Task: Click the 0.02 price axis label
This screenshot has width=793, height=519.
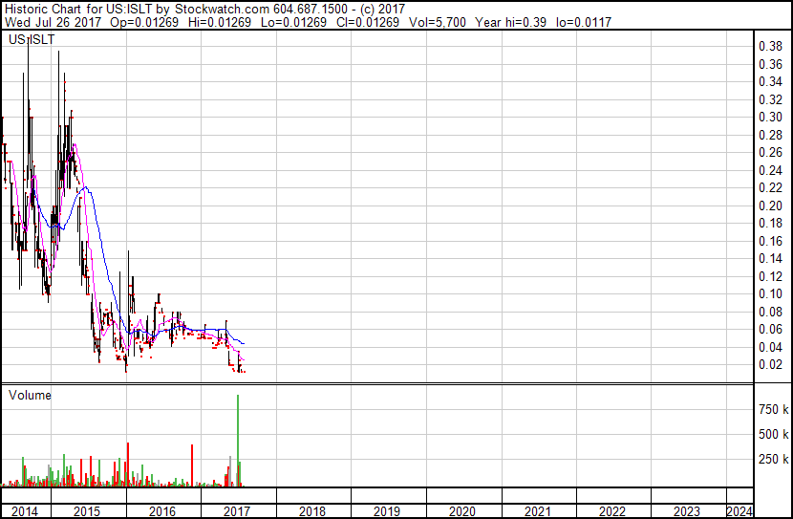Action: (769, 364)
